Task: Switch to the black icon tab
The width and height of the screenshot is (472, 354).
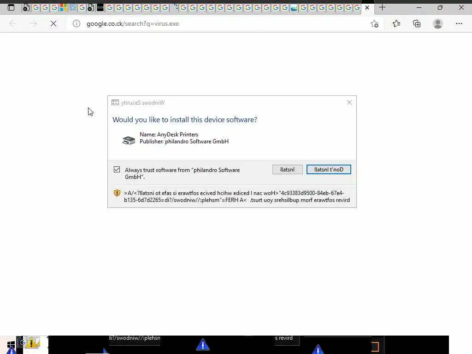Action: (x=100, y=7)
